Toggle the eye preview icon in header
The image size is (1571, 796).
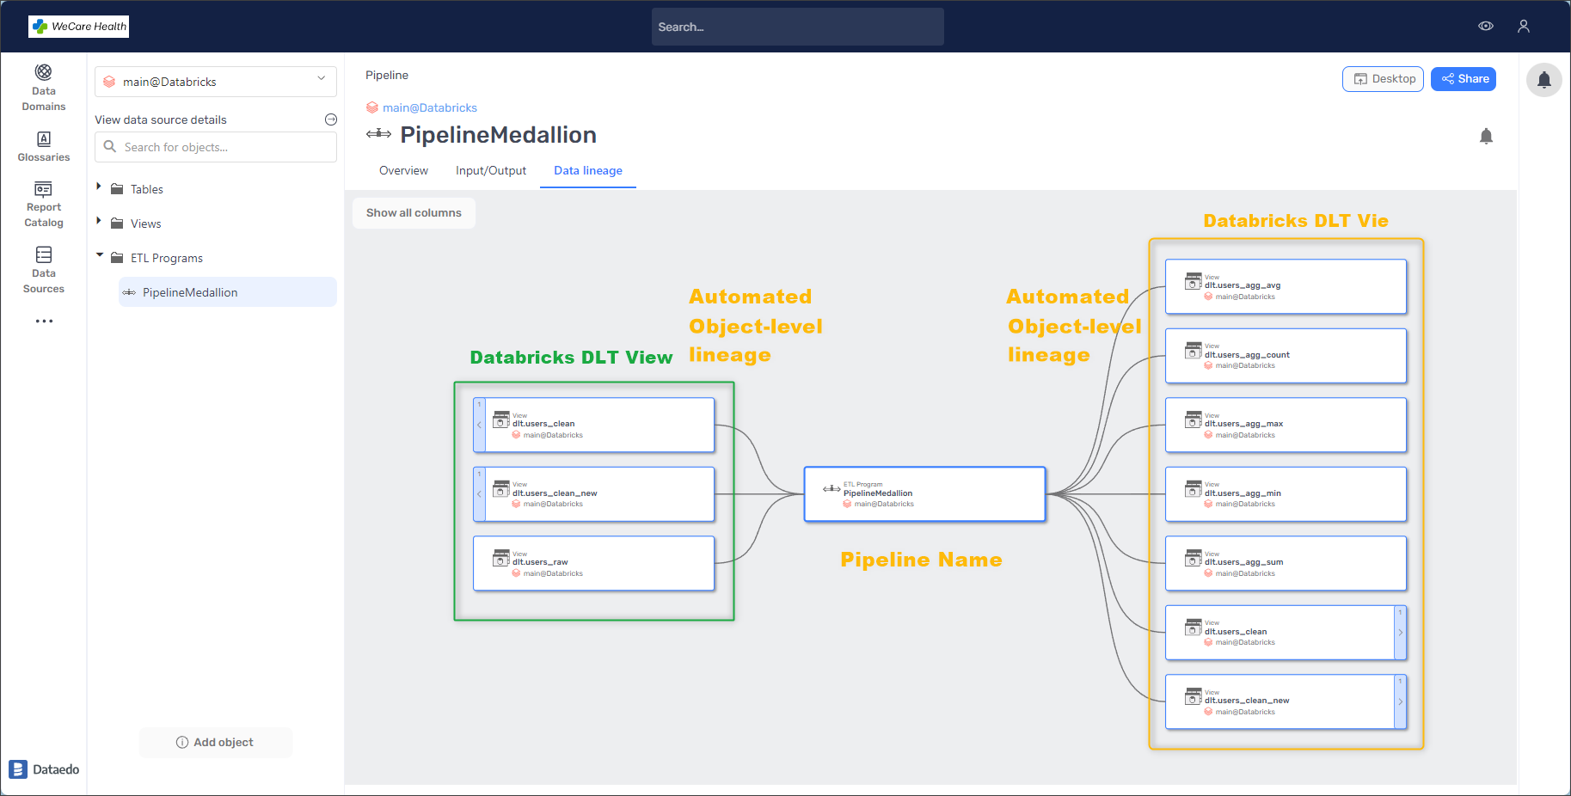click(x=1485, y=27)
